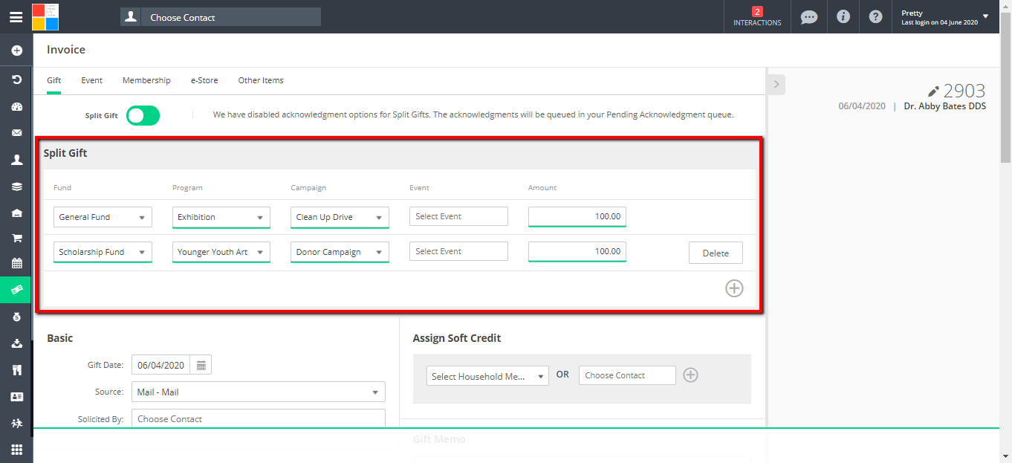Turn off the Split Gift toggle

143,115
